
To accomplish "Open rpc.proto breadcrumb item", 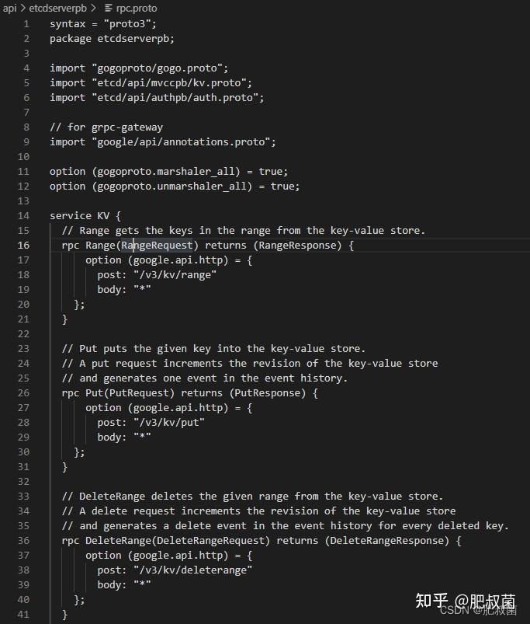I will tap(137, 8).
